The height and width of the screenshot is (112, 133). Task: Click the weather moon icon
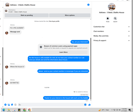99,110
